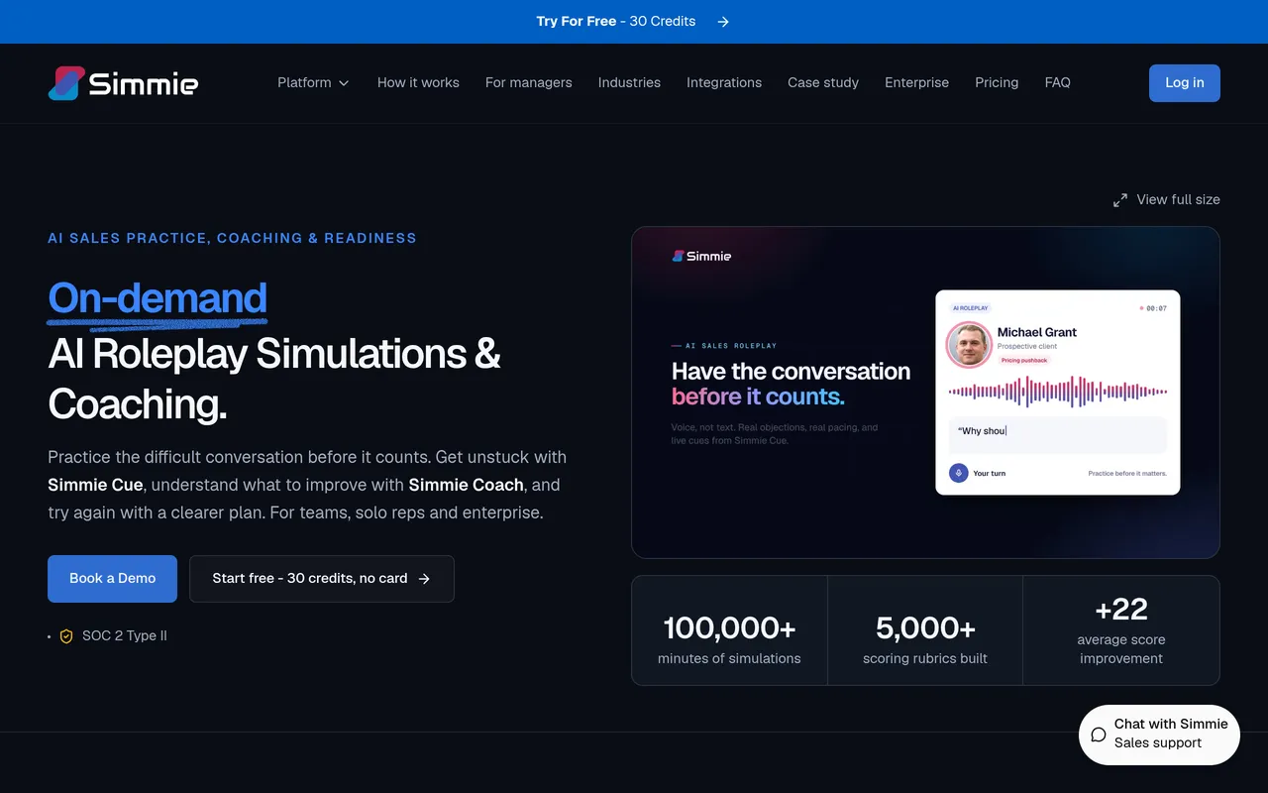
Task: Open the How it works page
Action: (x=418, y=82)
